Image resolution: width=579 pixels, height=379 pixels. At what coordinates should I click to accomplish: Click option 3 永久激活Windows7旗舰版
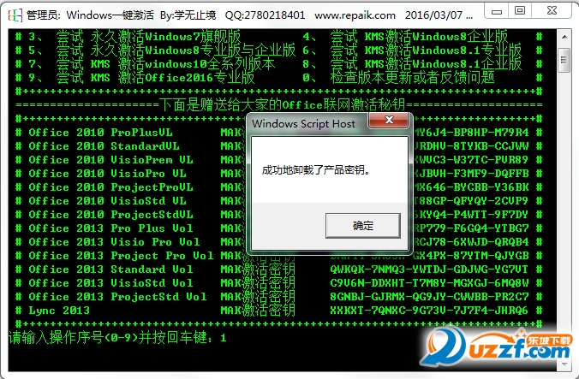point(134,37)
